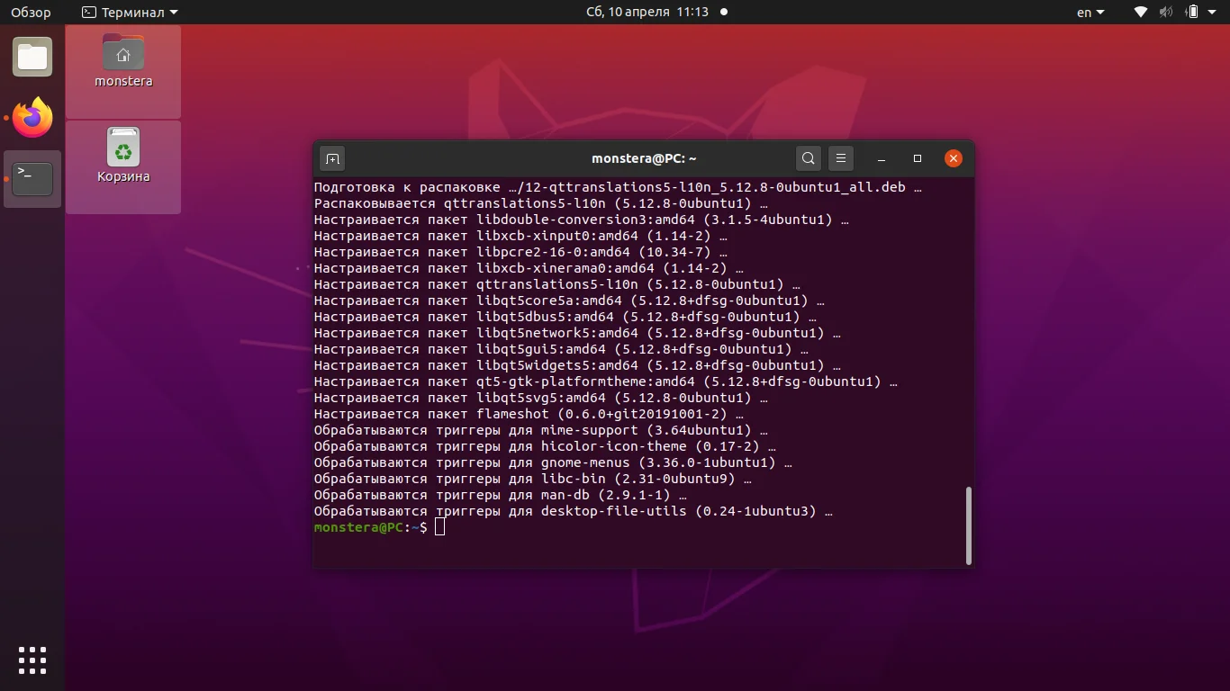Viewport: 1230px width, 691px height.
Task: Open the system status menu via its arrow
Action: (1213, 13)
